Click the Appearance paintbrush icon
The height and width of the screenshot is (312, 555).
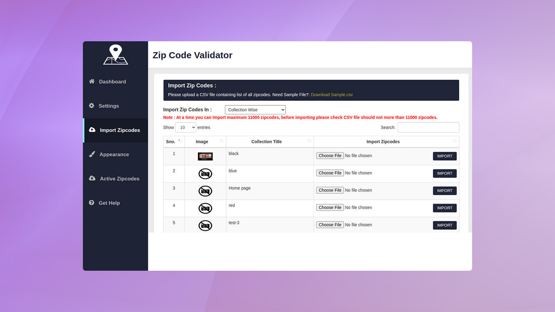pos(91,154)
